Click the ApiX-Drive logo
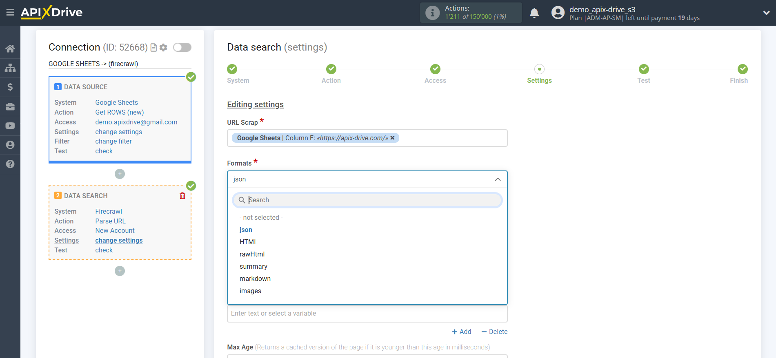Image resolution: width=776 pixels, height=358 pixels. coord(51,12)
